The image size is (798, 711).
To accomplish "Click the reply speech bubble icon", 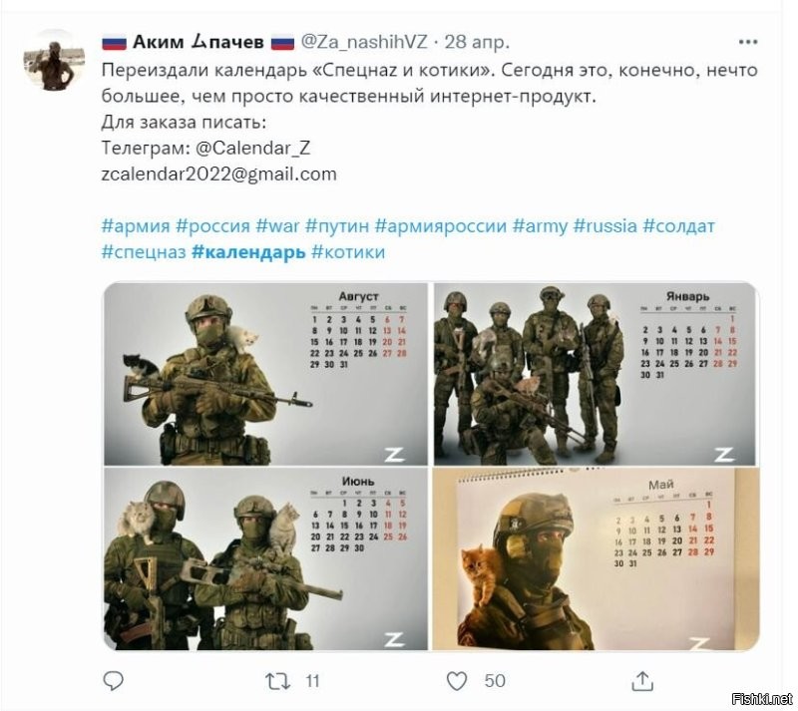I will coord(113,680).
